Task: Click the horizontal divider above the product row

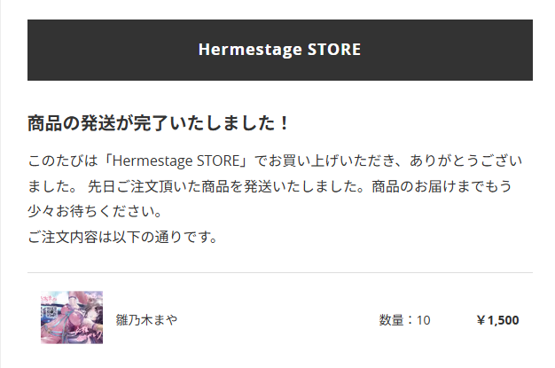Action: click(280, 273)
